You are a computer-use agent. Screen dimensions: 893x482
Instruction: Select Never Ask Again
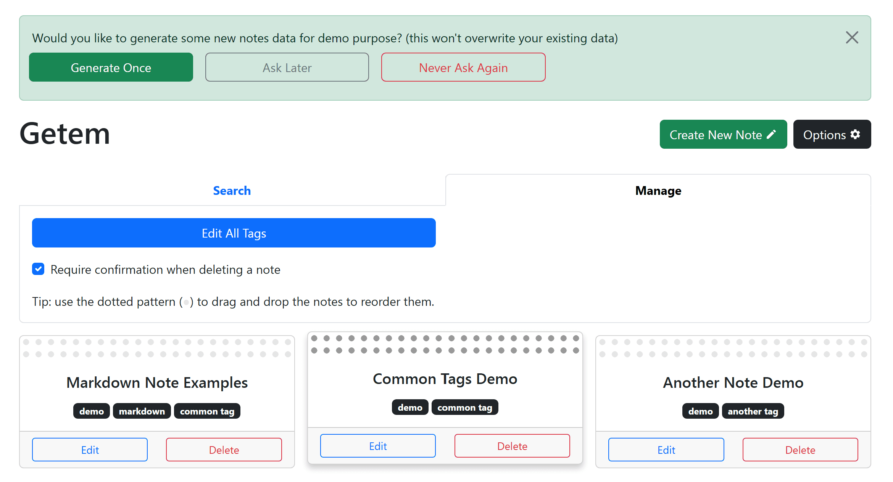pos(463,67)
